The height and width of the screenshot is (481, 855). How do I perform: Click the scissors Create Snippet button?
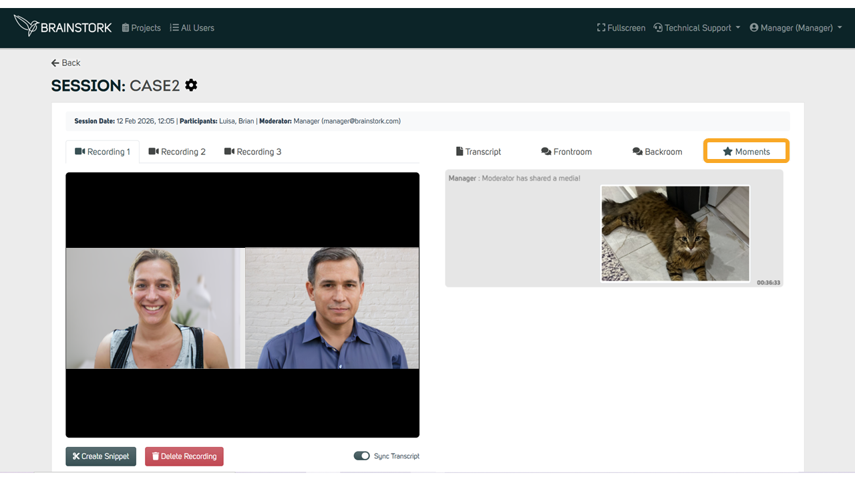[101, 456]
